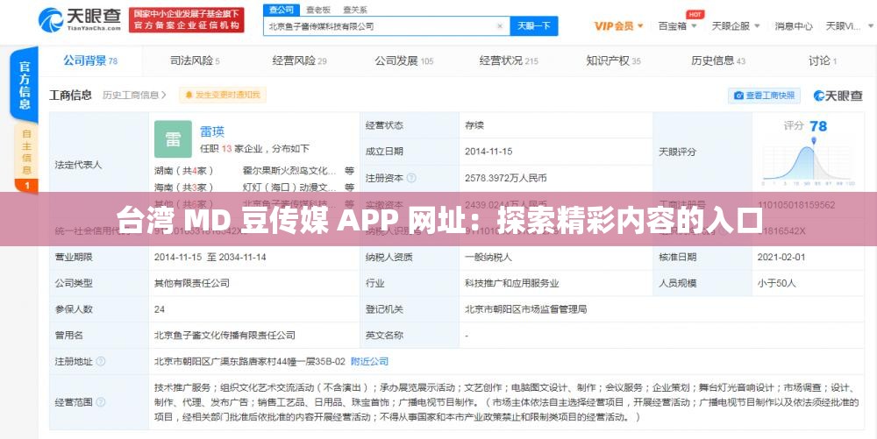Image resolution: width=877 pixels, height=439 pixels.
Task: Select the 自主信息 side tab
Action: coord(26,152)
